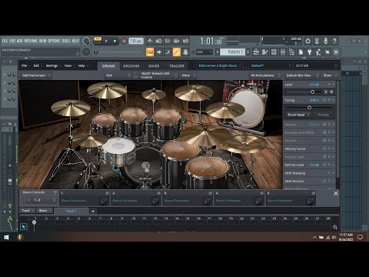
Task: Enable Envelope and Offset power toggle
Action: coord(324,132)
